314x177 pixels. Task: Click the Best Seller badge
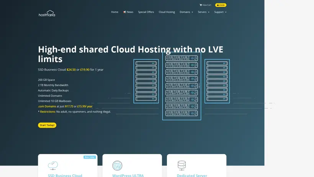tap(90, 157)
